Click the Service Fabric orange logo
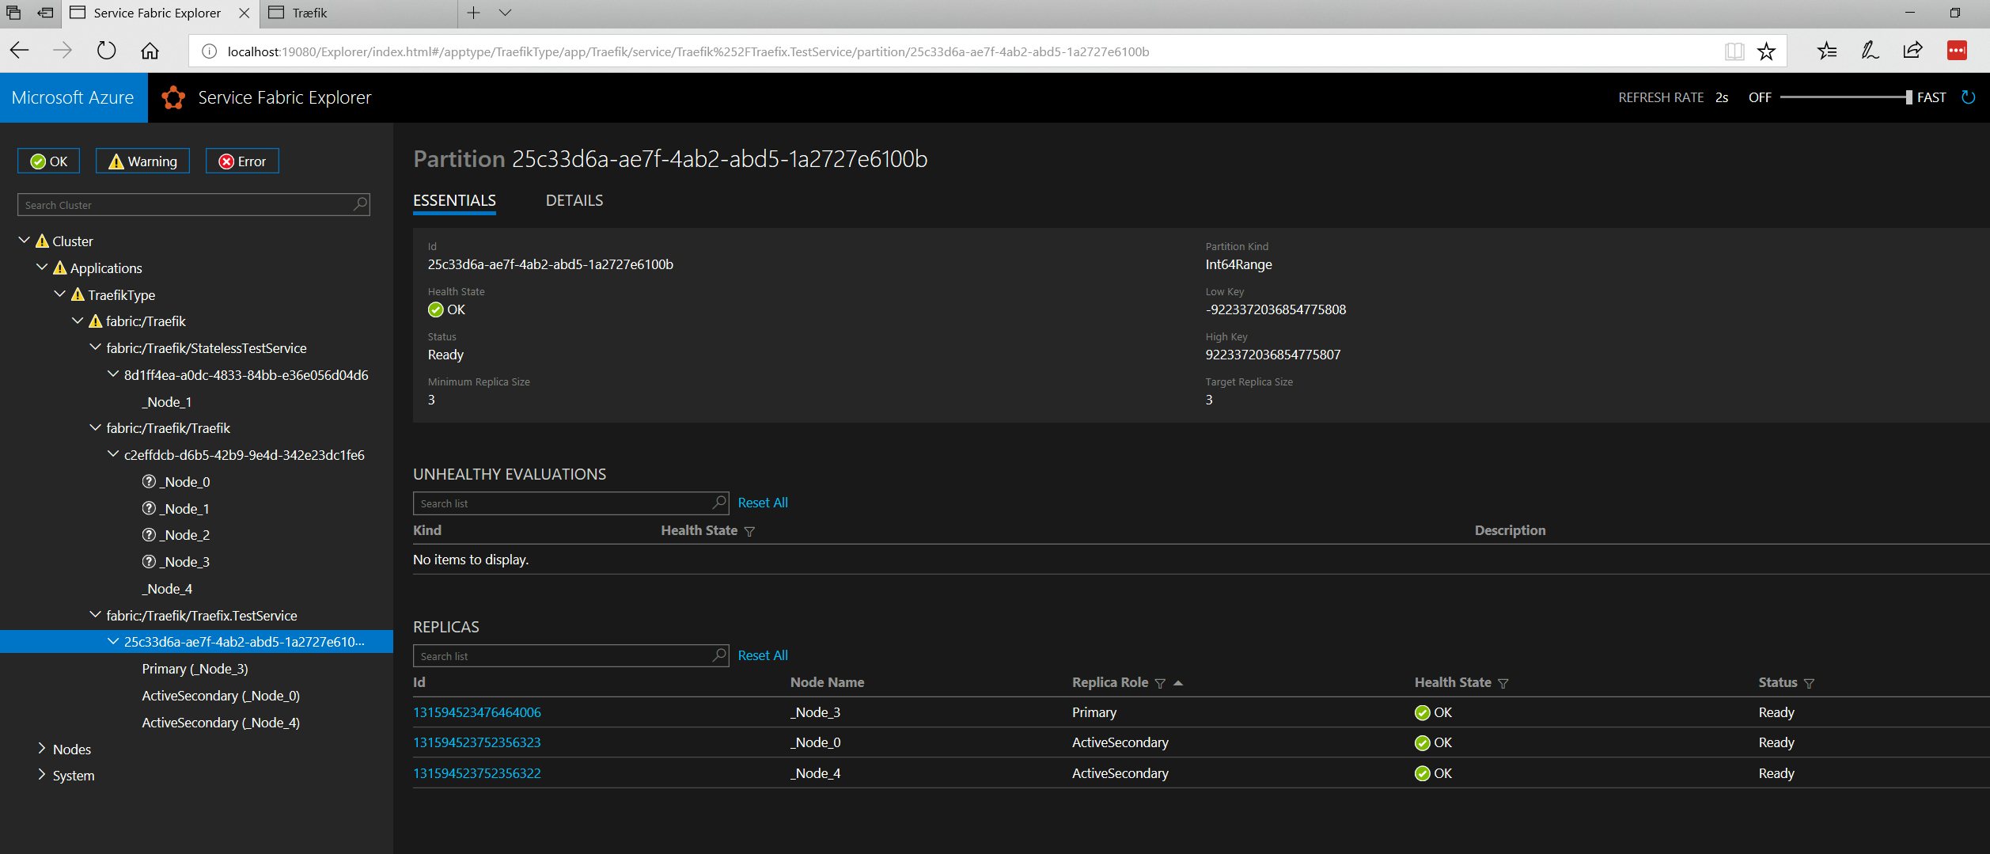This screenshot has height=854, width=1990. (x=173, y=97)
